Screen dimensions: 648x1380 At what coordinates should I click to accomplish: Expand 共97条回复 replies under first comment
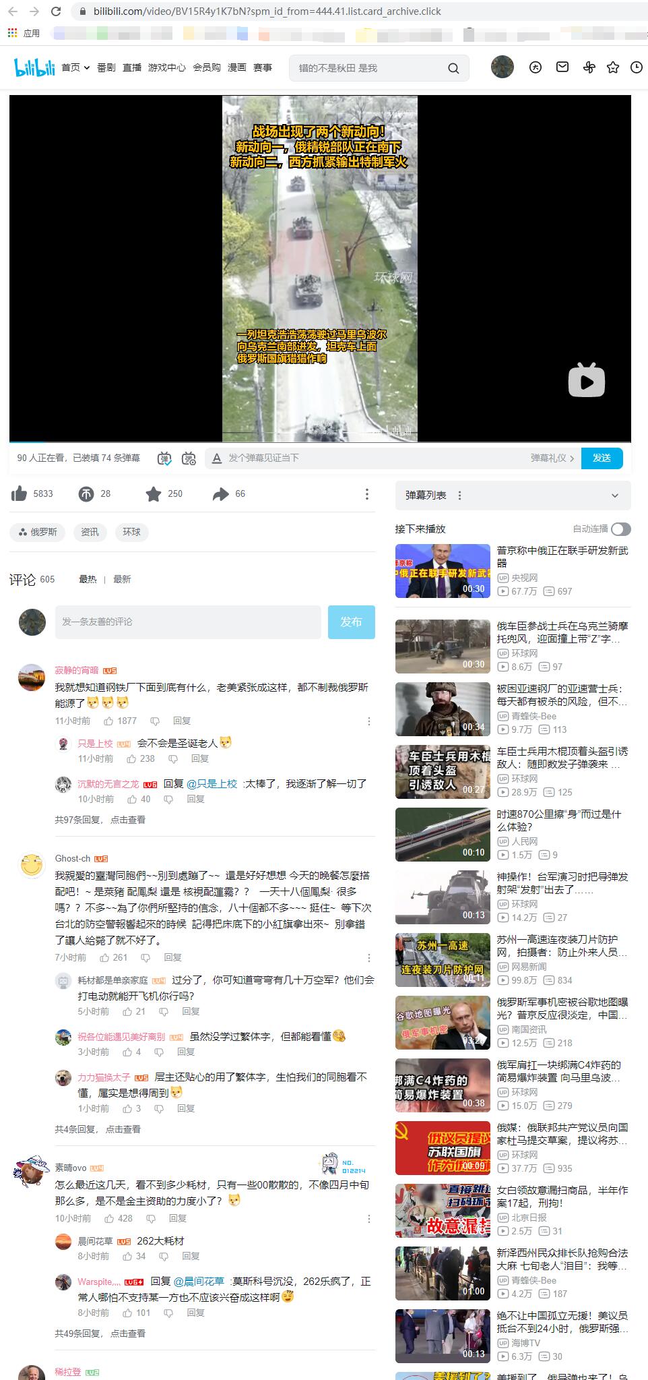100,820
